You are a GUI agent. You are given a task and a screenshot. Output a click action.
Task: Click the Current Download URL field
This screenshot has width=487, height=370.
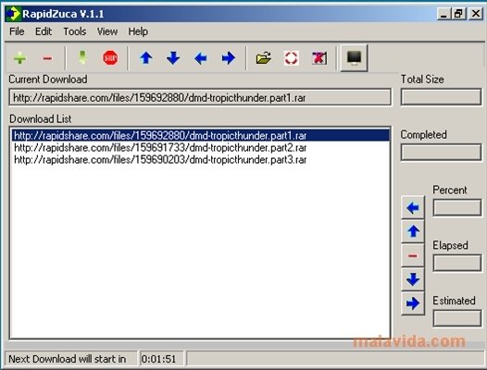pos(200,98)
